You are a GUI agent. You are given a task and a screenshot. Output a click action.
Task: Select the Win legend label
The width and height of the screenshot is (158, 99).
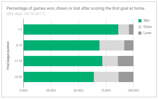[x=146, y=21]
